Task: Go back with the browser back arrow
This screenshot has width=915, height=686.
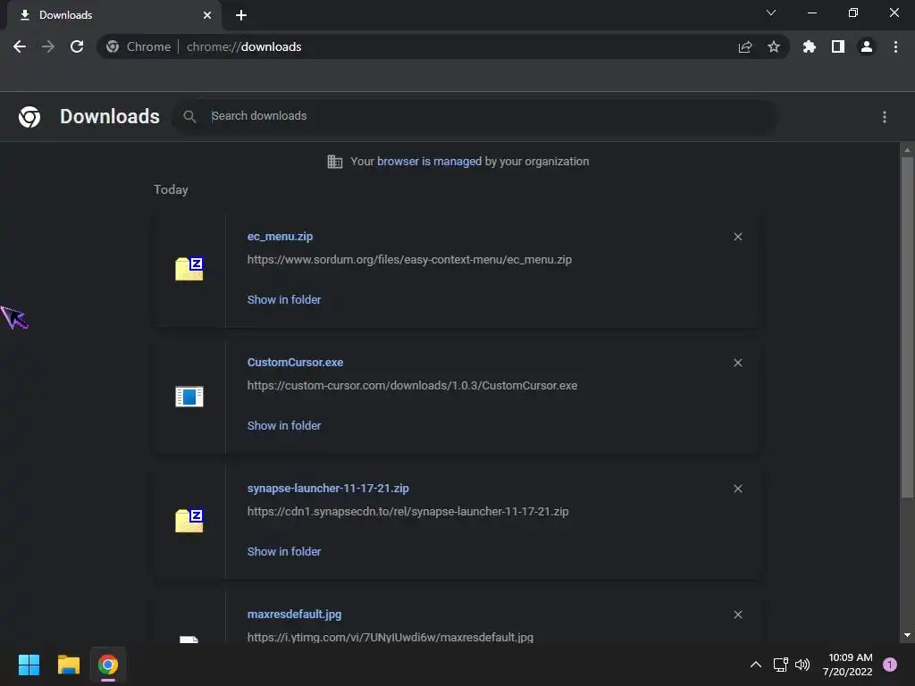Action: pos(20,46)
